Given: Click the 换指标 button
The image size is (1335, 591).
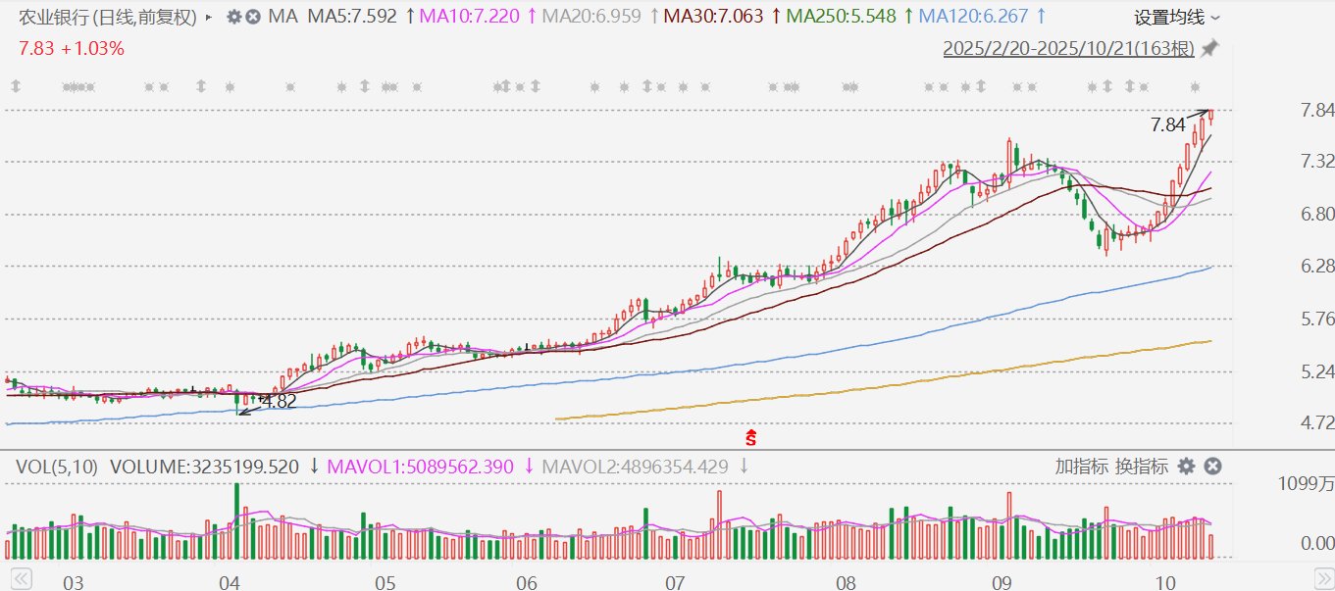Looking at the screenshot, I should click(1141, 467).
